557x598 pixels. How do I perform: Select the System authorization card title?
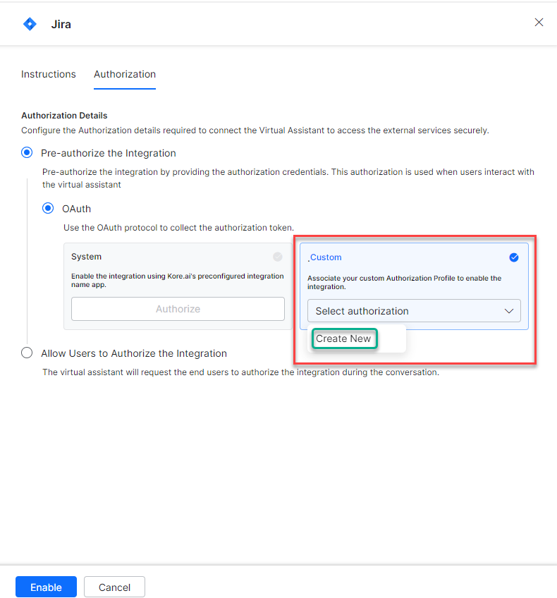[86, 257]
